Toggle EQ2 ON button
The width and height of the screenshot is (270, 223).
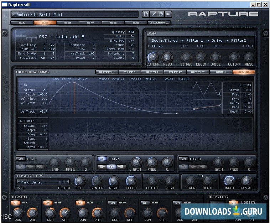(102, 159)
